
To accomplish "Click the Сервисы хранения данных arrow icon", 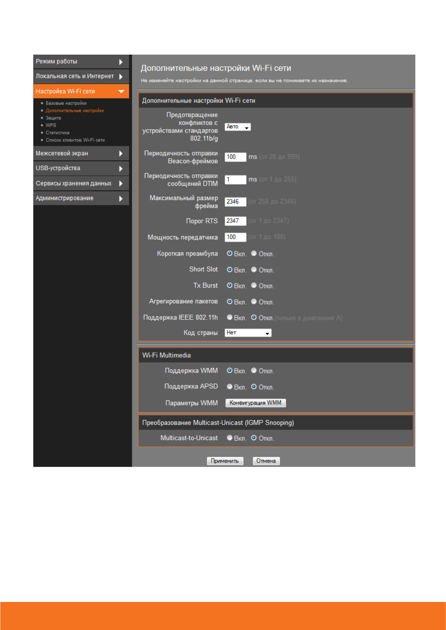I will coord(121,183).
